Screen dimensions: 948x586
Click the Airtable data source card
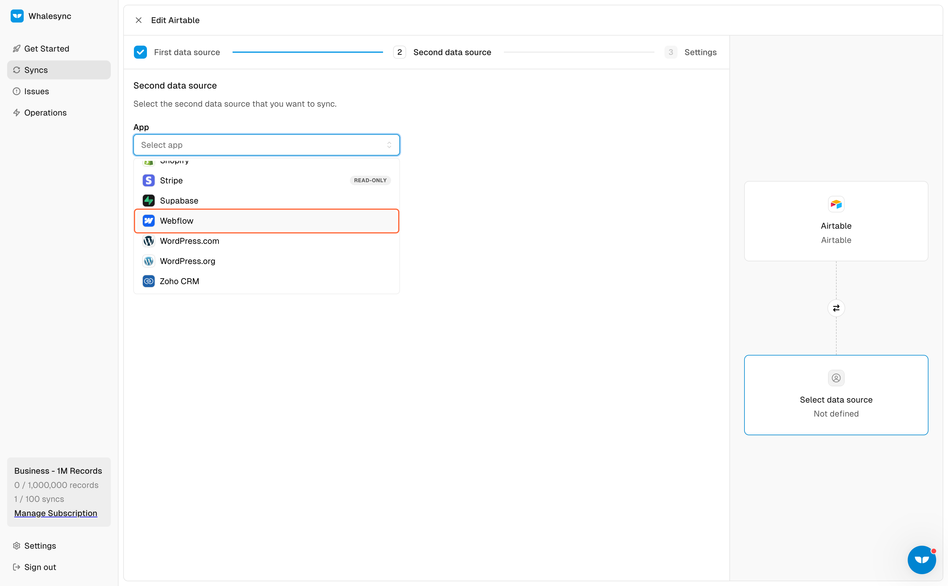[x=836, y=221]
